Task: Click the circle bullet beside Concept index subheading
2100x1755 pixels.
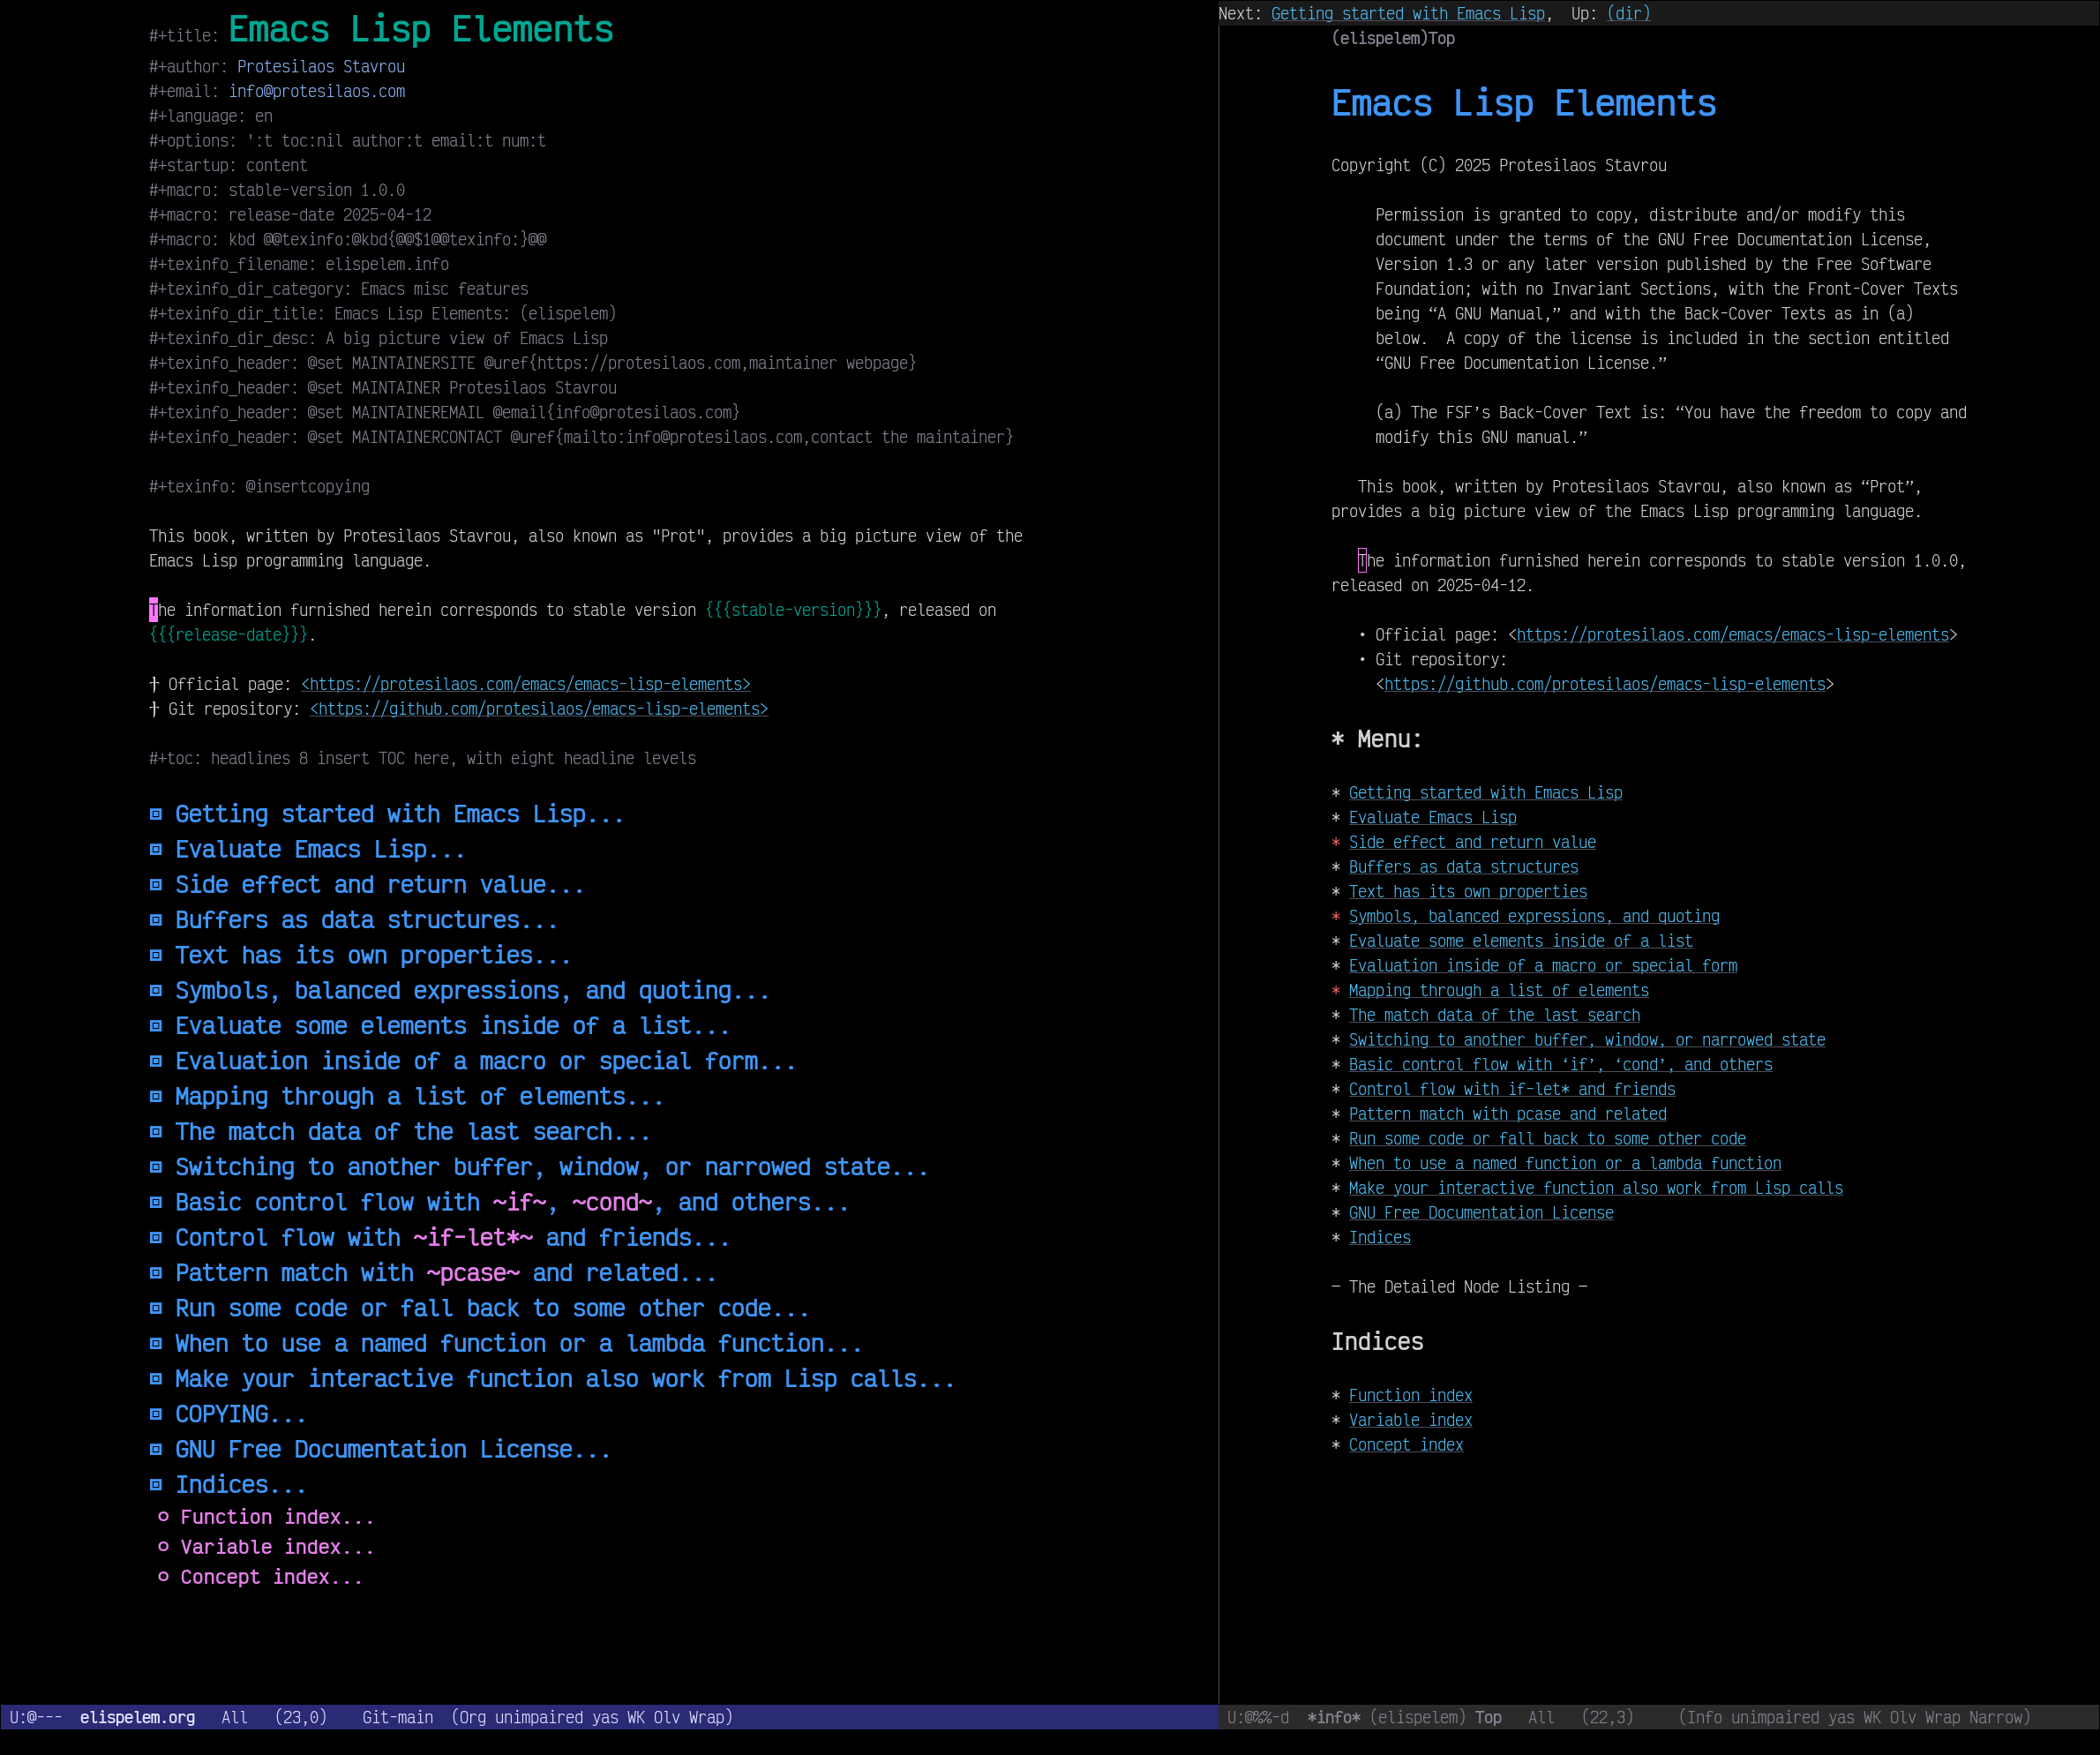Action: (163, 1577)
